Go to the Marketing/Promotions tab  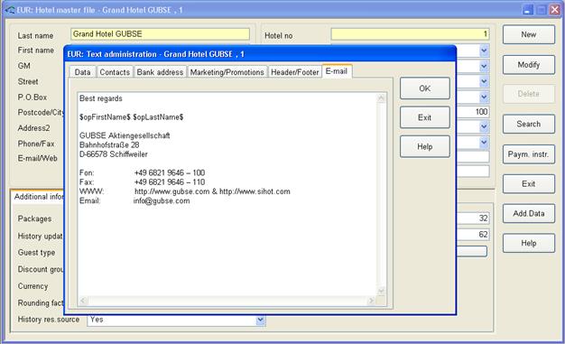(227, 72)
